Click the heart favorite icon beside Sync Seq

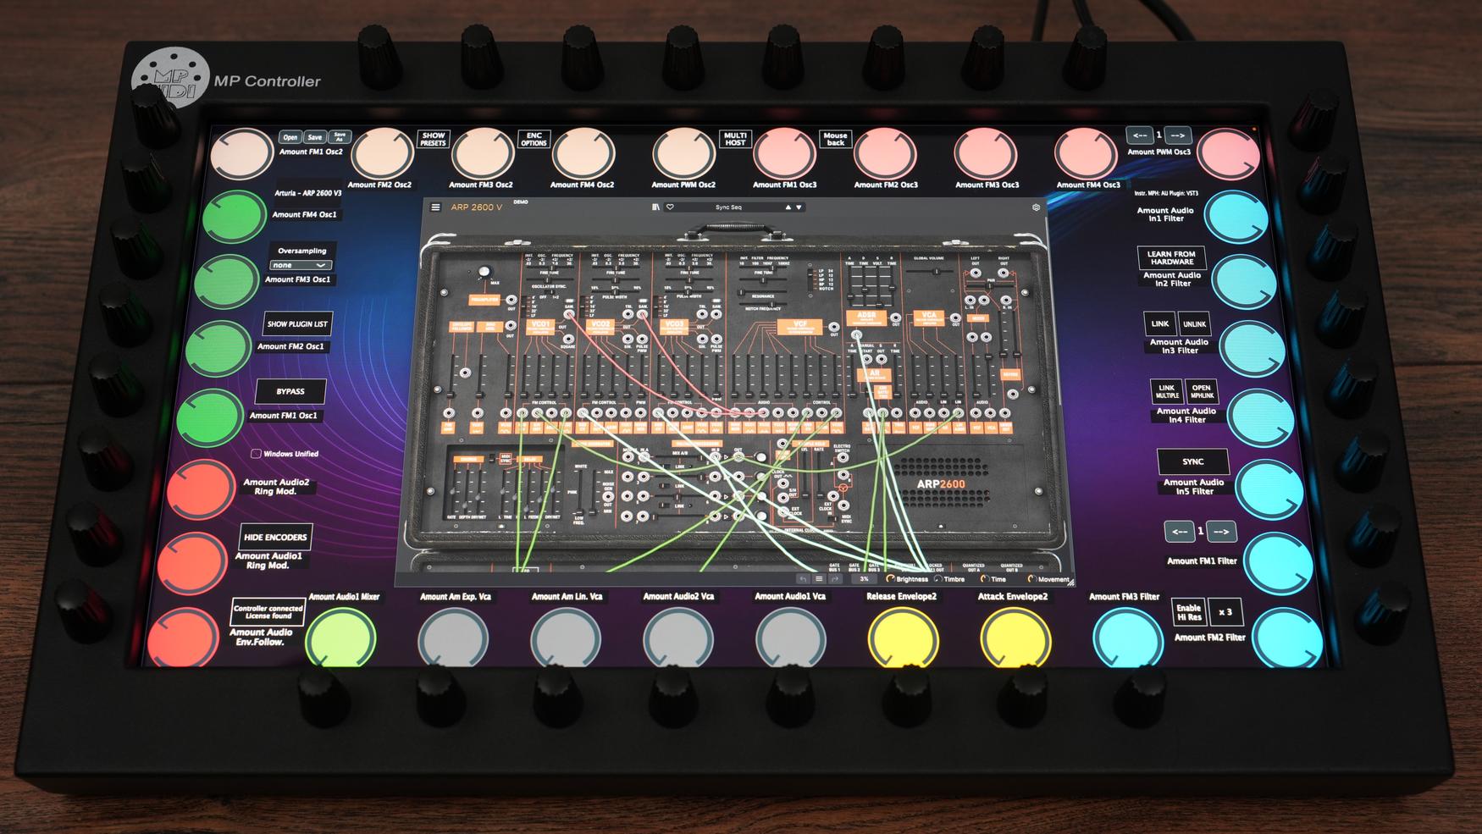pyautogui.click(x=670, y=207)
